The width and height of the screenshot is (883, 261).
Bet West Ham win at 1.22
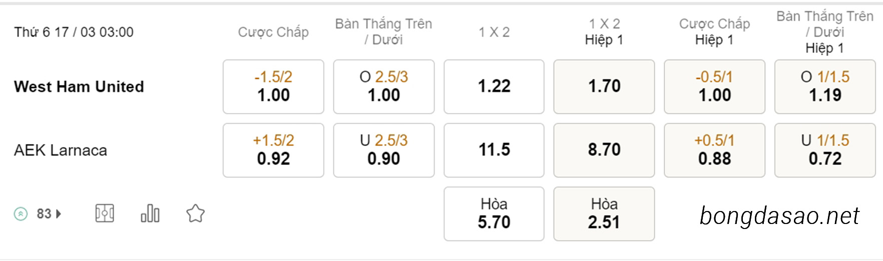[x=494, y=86]
